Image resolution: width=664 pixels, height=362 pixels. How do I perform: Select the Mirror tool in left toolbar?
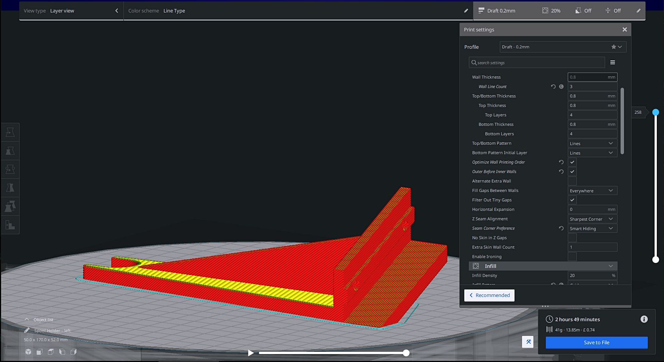10,188
